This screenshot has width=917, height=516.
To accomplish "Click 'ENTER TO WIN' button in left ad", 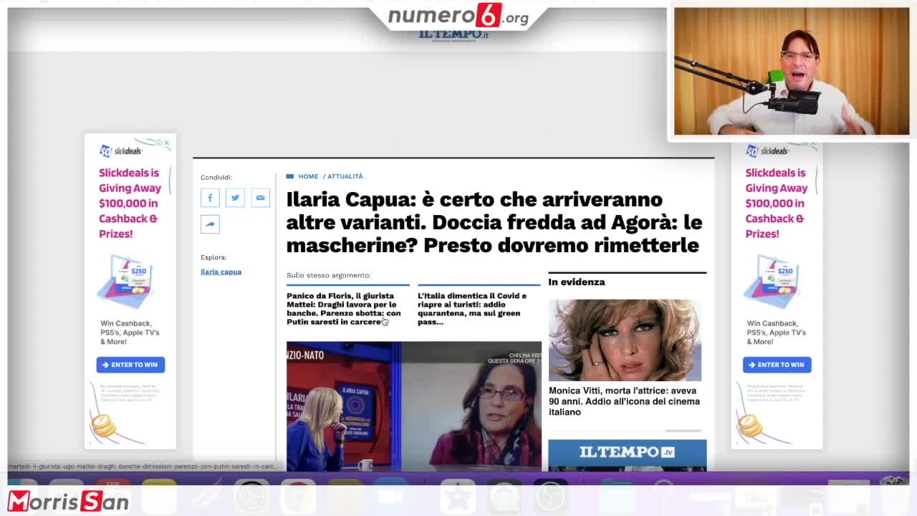I will tap(130, 365).
